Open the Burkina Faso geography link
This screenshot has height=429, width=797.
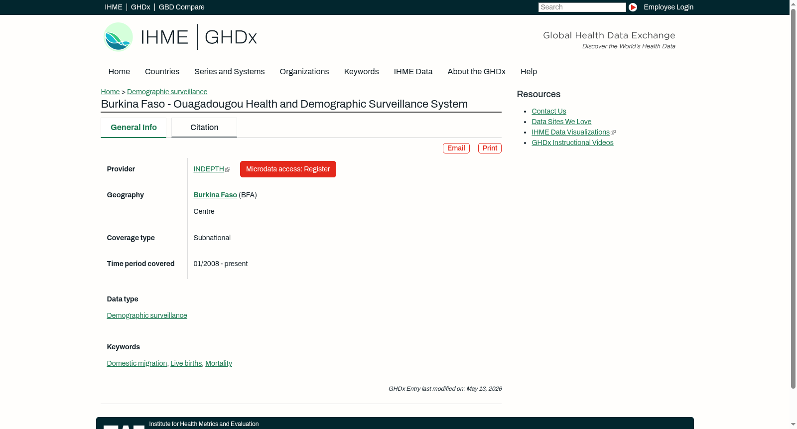pyautogui.click(x=215, y=195)
